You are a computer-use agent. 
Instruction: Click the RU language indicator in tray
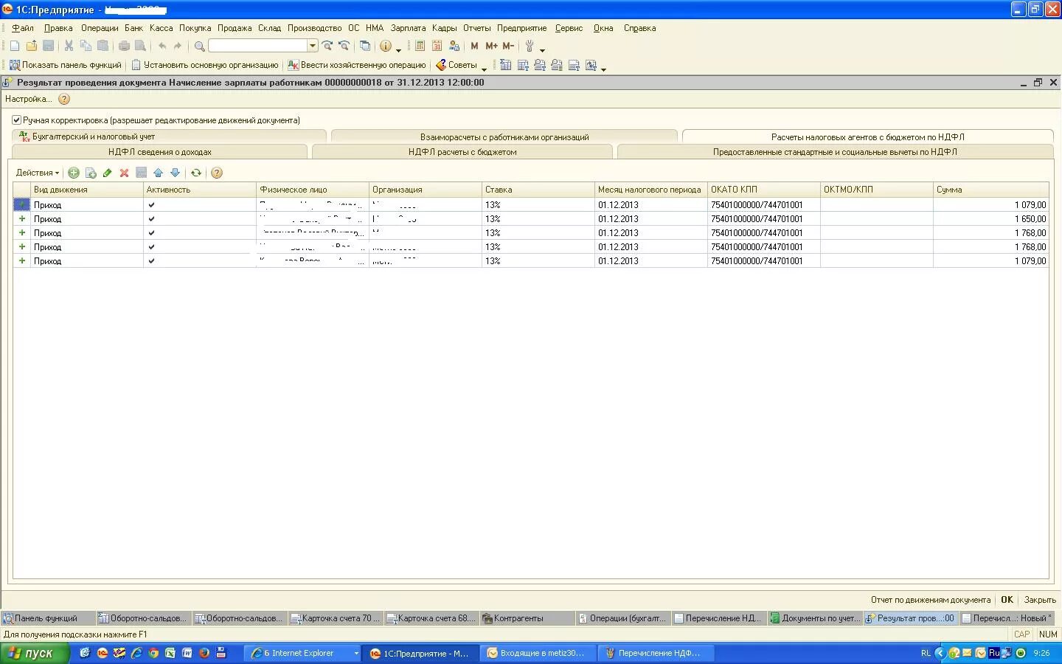(993, 653)
